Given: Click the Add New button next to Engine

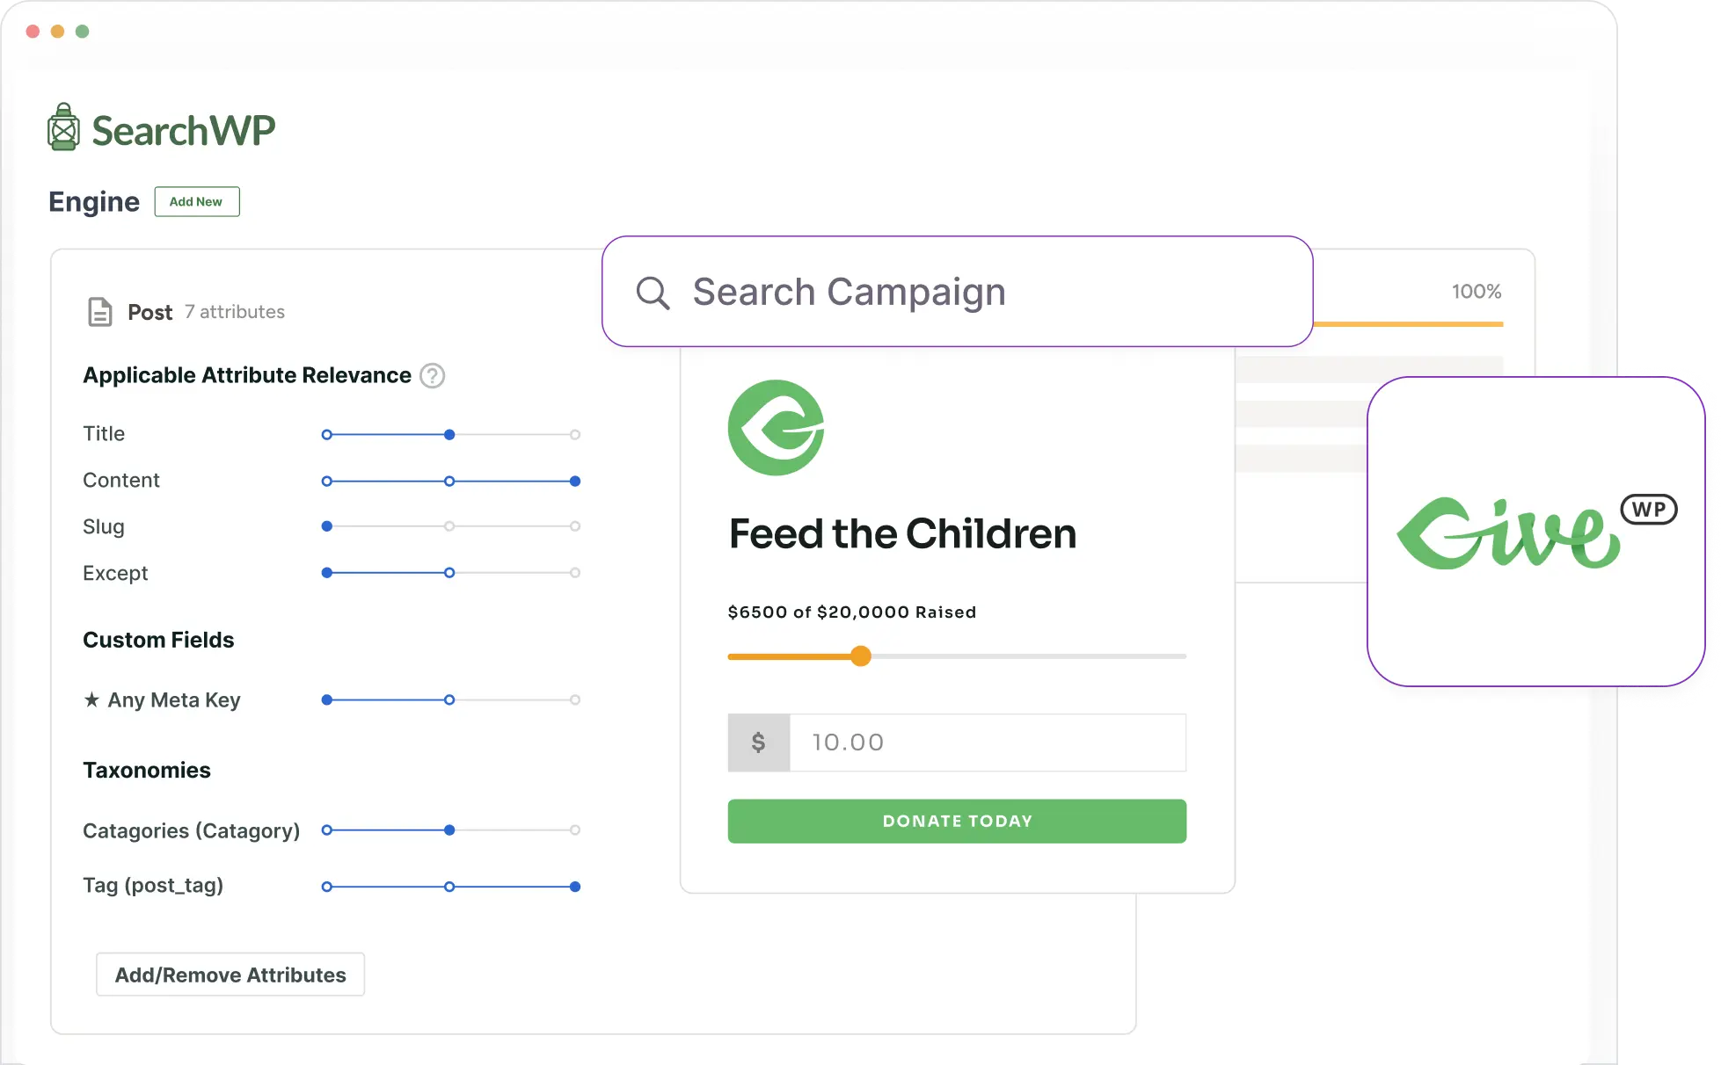Looking at the screenshot, I should (196, 201).
